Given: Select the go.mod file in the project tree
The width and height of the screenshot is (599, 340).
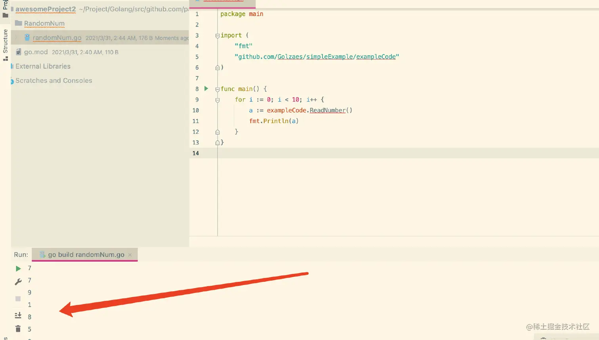Looking at the screenshot, I should point(36,52).
